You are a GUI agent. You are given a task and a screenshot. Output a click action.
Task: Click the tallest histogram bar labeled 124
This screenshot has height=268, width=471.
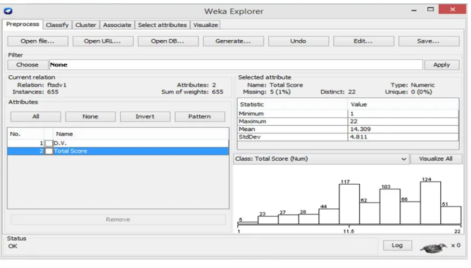[431, 203]
